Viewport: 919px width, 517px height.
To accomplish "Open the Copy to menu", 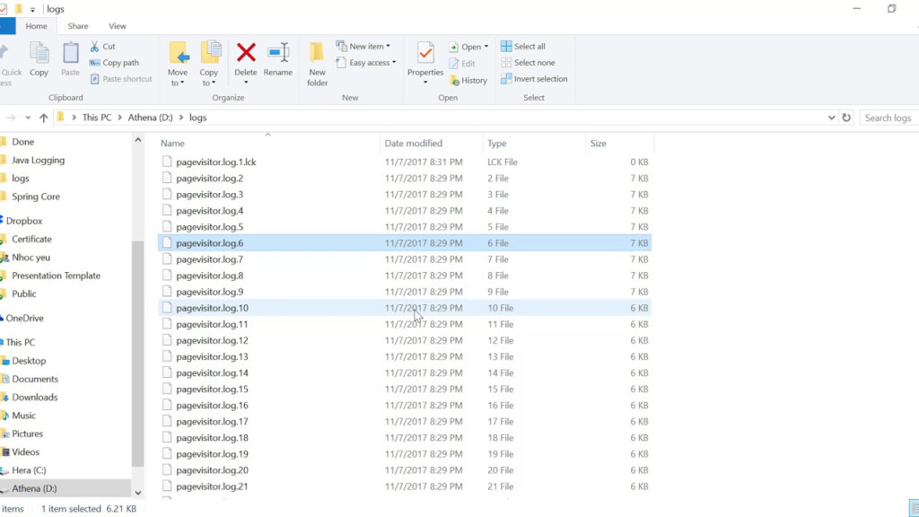I will 209,64.
